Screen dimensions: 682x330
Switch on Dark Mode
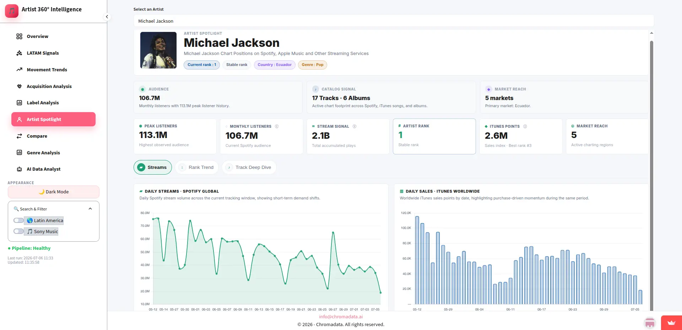pos(54,192)
